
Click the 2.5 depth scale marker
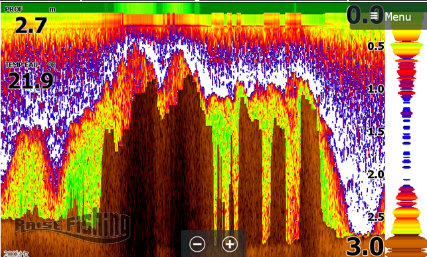tap(376, 217)
